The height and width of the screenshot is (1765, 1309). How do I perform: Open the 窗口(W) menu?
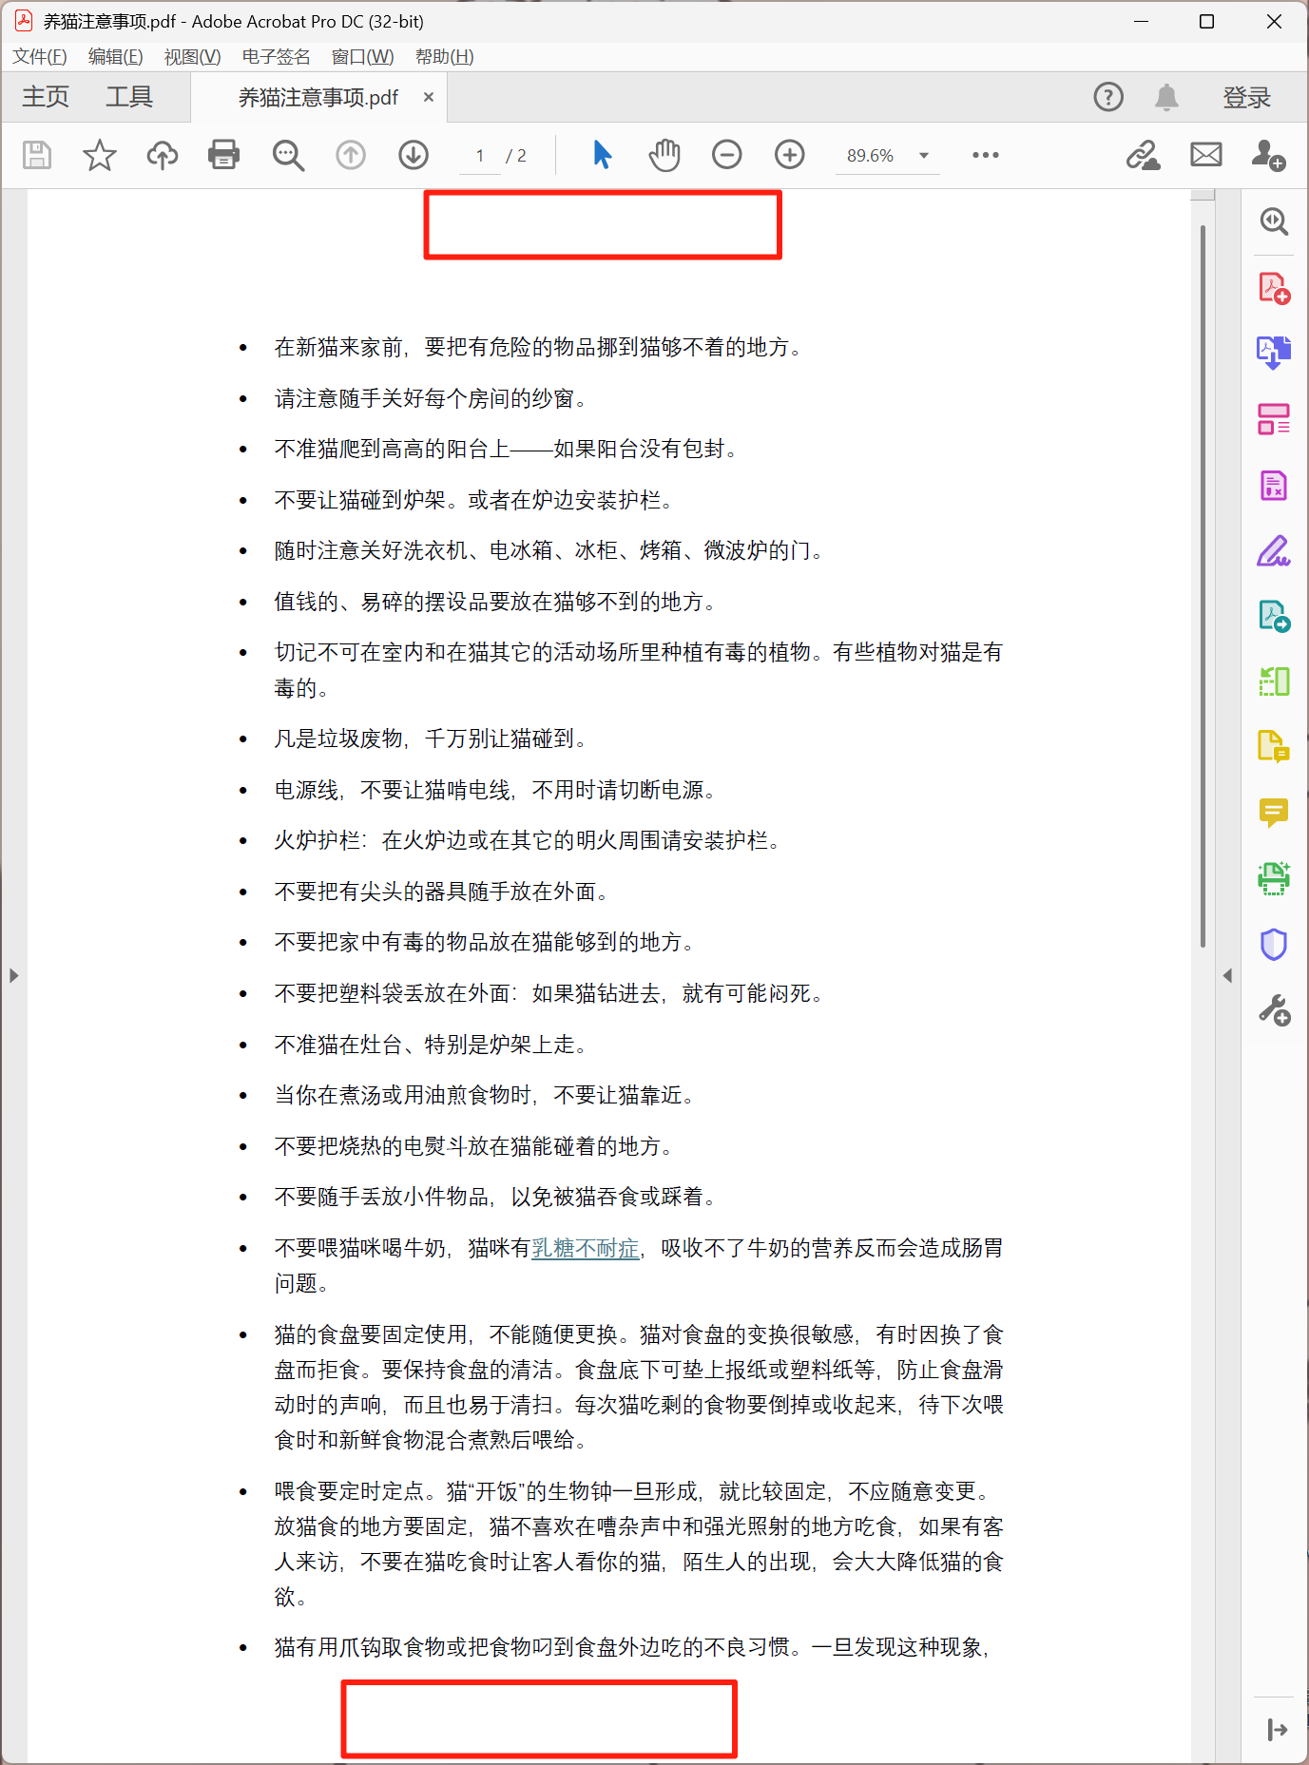362,57
